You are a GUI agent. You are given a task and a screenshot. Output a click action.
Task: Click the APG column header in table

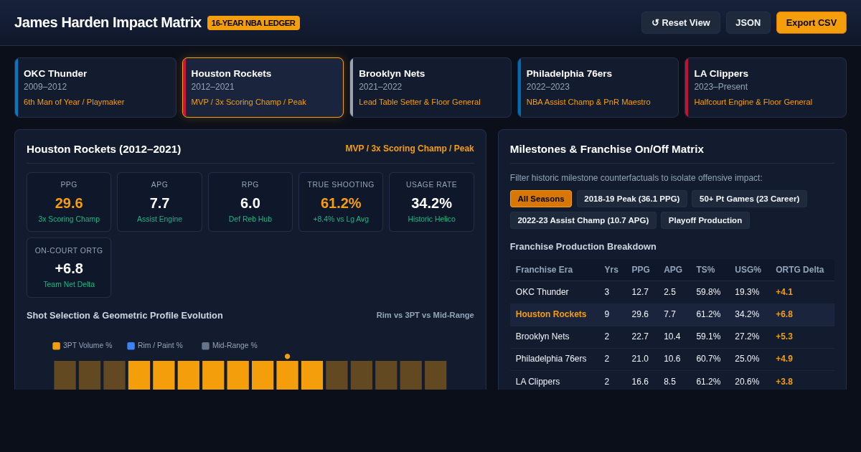[673, 270]
